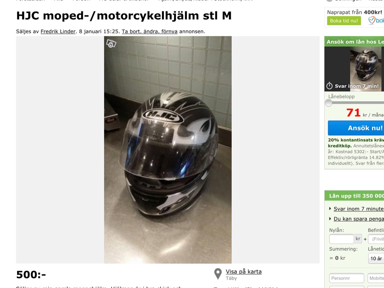384x288 pixels.
Task: Click the bokadirekt heart logo
Action: 372,20
